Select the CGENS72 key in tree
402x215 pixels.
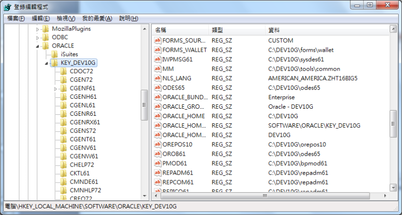tap(83, 131)
